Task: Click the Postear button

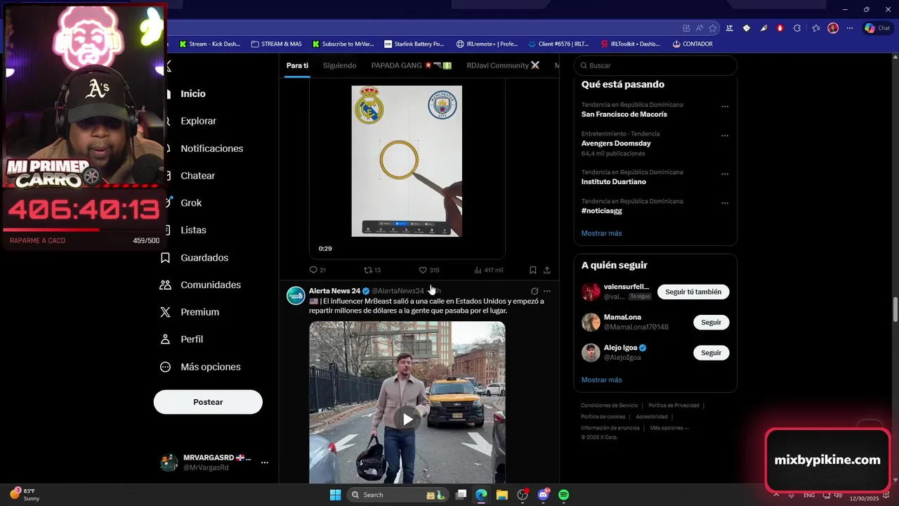Action: [208, 402]
